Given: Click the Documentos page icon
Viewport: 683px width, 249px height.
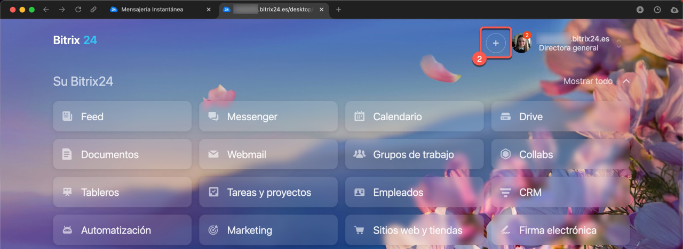Looking at the screenshot, I should pyautogui.click(x=67, y=155).
